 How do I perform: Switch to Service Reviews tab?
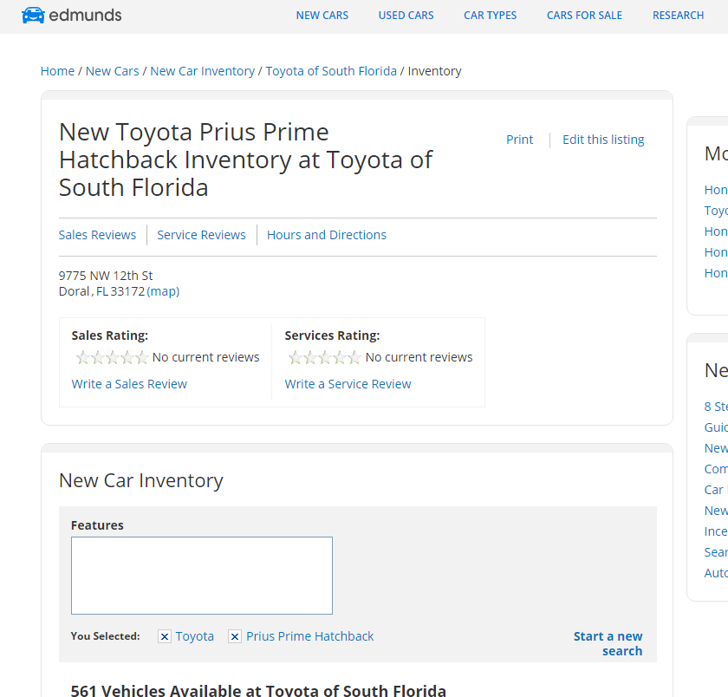click(201, 235)
